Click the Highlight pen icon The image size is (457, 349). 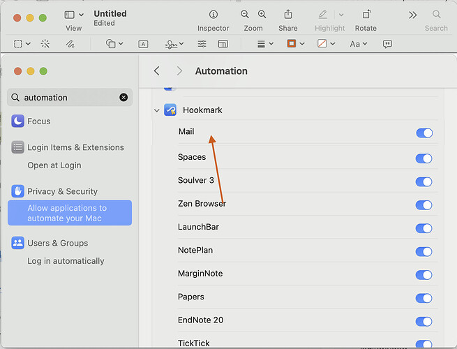(323, 14)
